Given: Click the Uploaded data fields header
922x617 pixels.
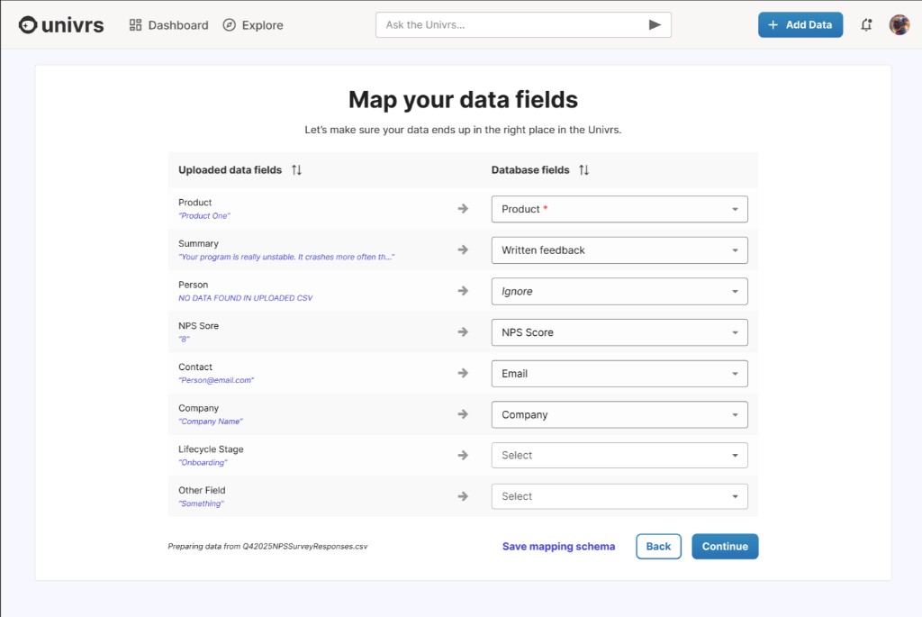Looking at the screenshot, I should pos(230,170).
